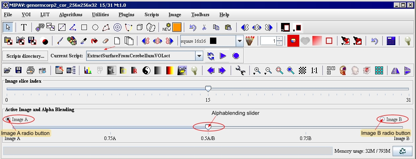Open the Plugins menu
The image size is (416, 159).
click(x=126, y=15)
